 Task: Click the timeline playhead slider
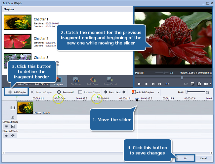[x=137, y=99]
